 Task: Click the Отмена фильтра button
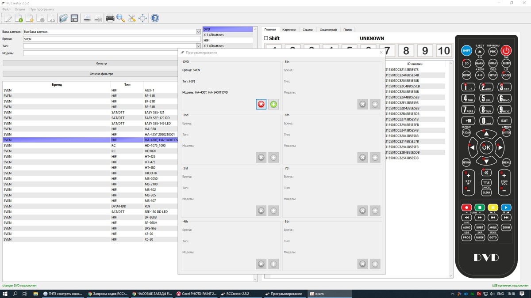click(101, 74)
